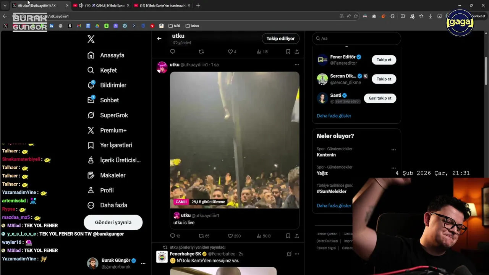This screenshot has height=275, width=489.
Task: Open a new browser tab
Action: [198, 5]
